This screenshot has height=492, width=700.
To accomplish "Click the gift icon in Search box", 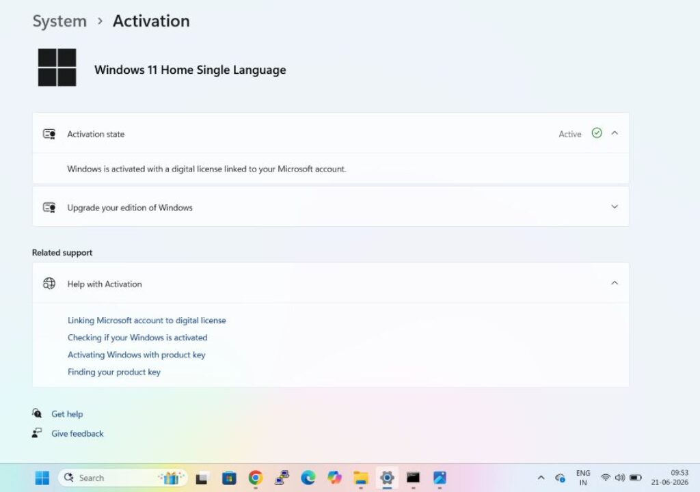I will point(172,478).
